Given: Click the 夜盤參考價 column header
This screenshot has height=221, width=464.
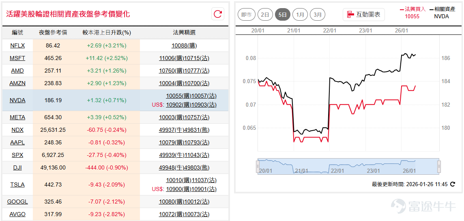Looking at the screenshot, I should tap(53, 32).
